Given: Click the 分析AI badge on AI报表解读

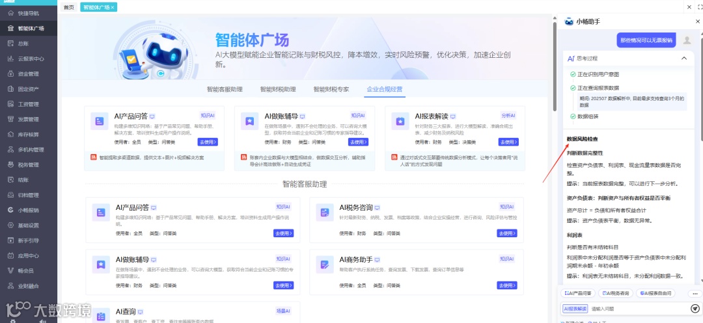Looking at the screenshot, I should pyautogui.click(x=509, y=116).
